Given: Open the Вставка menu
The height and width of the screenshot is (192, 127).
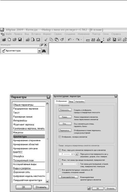Looking at the screenshot, I should [x=36, y=34].
